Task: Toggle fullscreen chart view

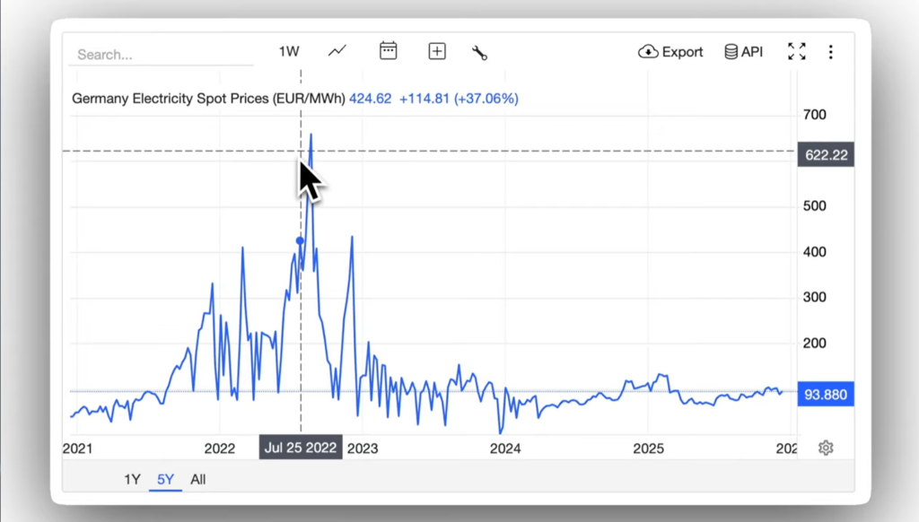Action: coord(796,52)
